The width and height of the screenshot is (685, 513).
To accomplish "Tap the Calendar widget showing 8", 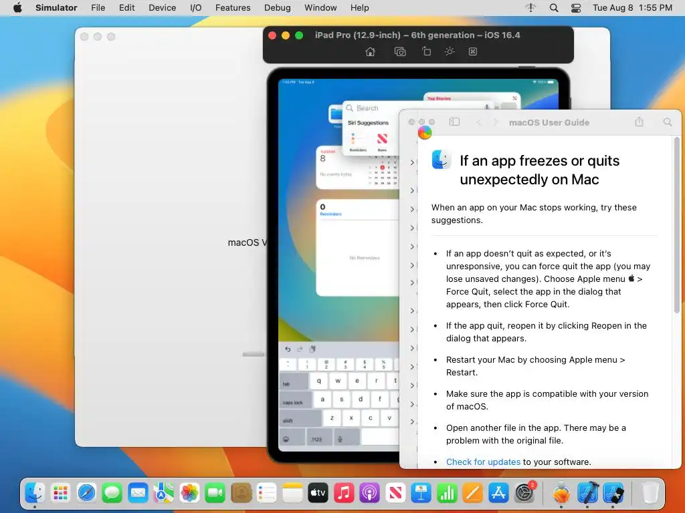I will click(x=357, y=168).
